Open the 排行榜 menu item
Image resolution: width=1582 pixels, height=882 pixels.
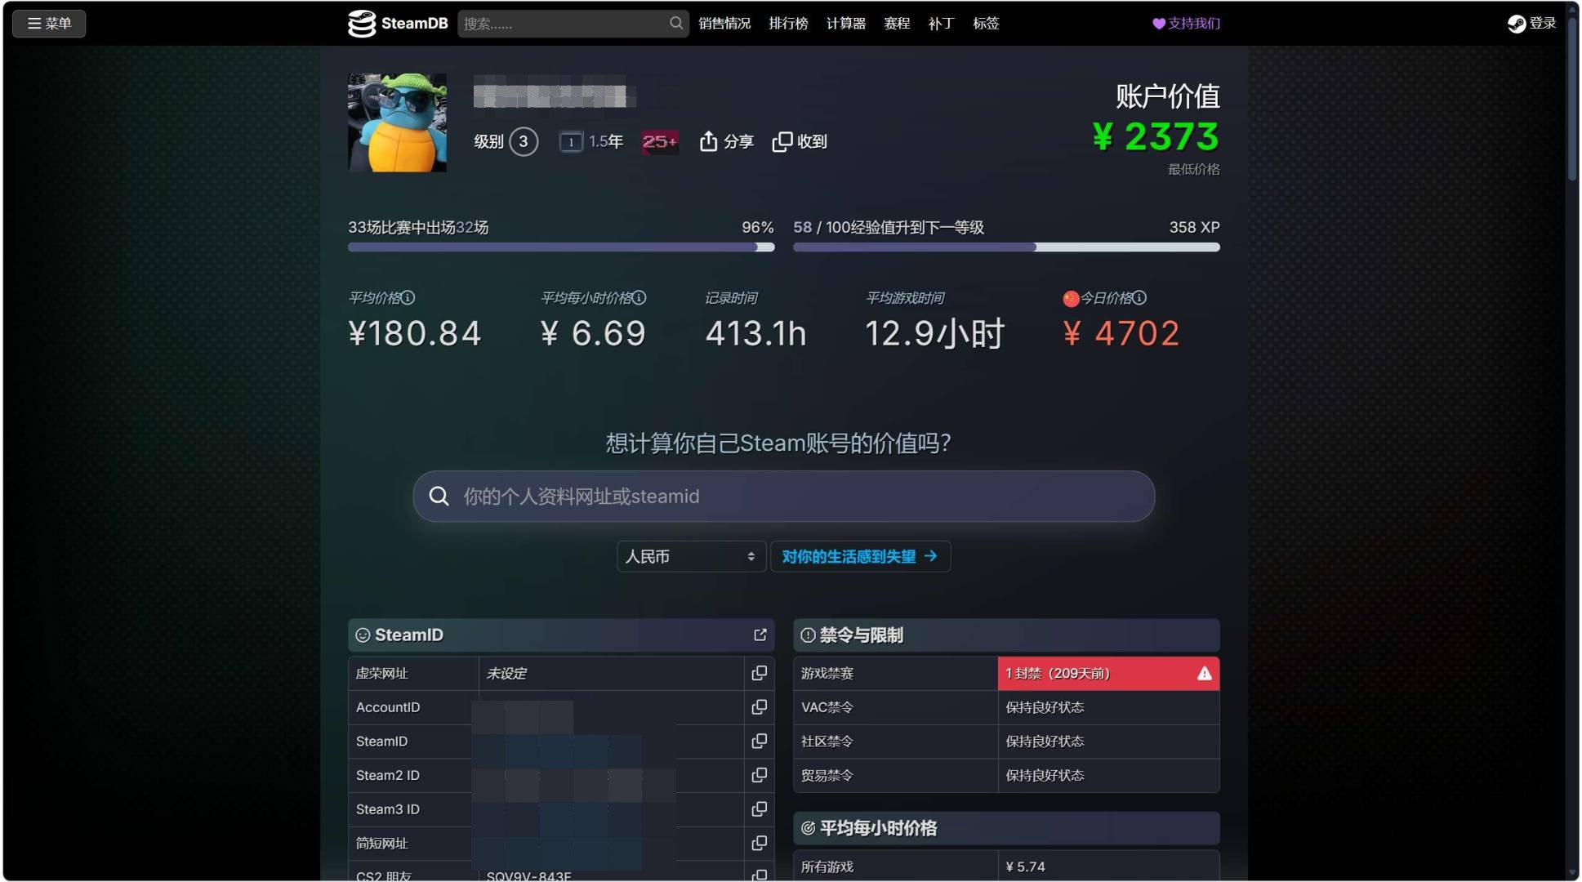[788, 24]
